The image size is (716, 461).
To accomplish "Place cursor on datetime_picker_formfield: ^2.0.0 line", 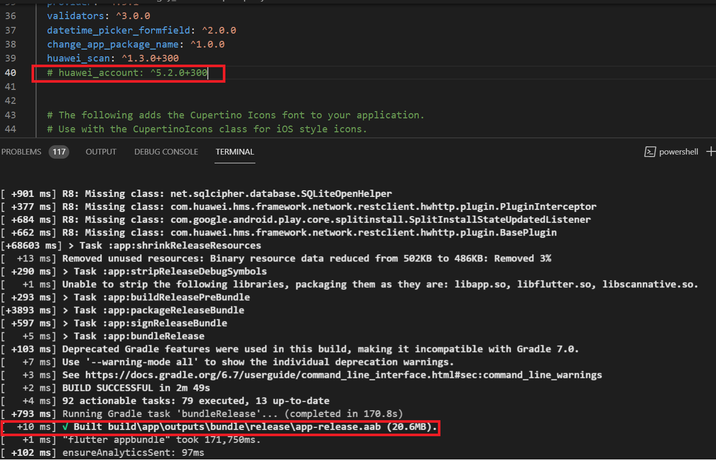I will (x=141, y=30).
